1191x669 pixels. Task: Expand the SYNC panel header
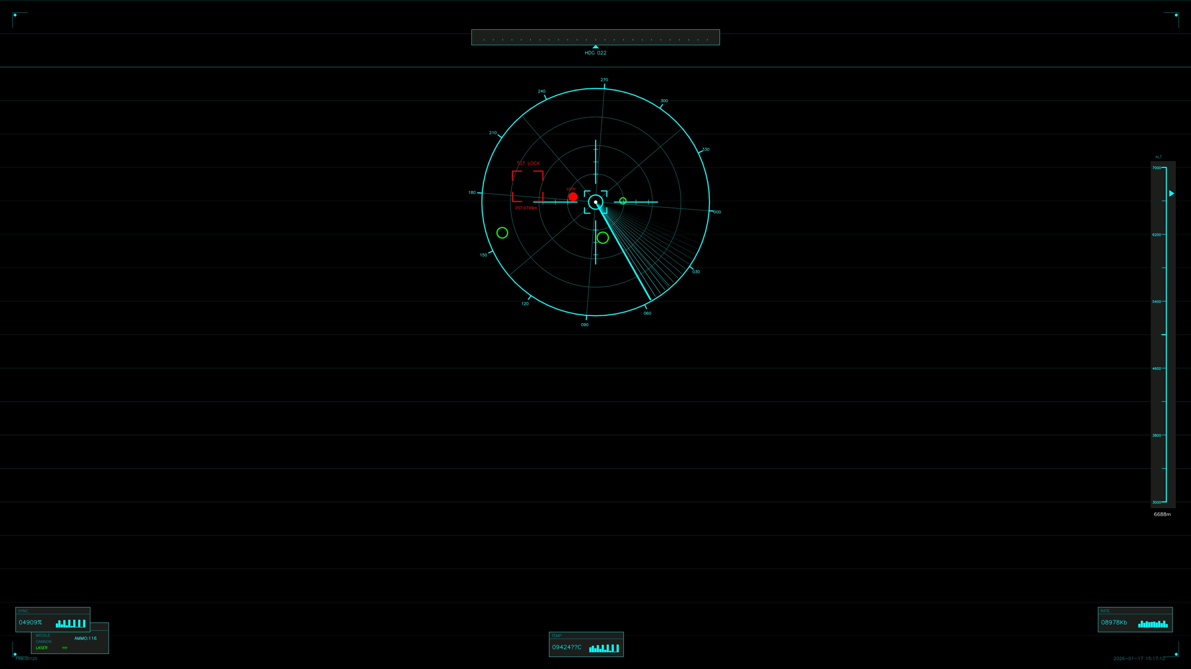click(x=24, y=611)
